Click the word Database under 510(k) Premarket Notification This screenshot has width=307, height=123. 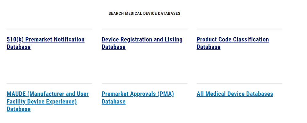point(19,47)
